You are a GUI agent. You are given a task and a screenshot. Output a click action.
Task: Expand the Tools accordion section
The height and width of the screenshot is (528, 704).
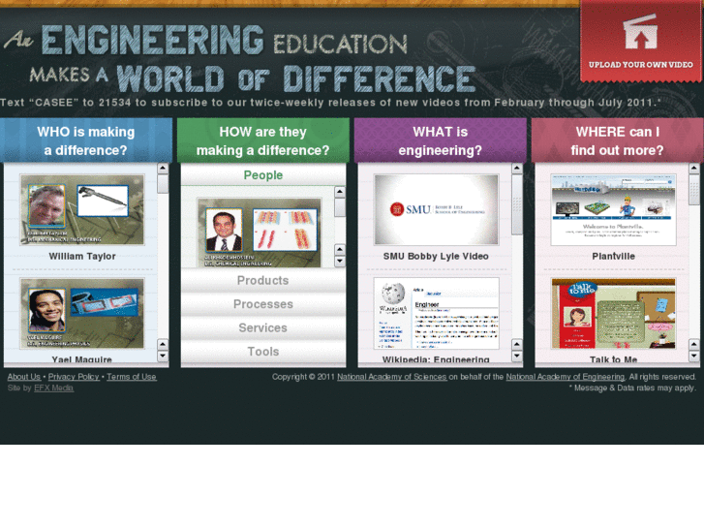263,352
